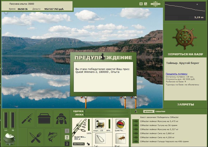208x147 pixels.
Task: Click 'Получено опыта: 35000' text
Action: coord(22,4)
